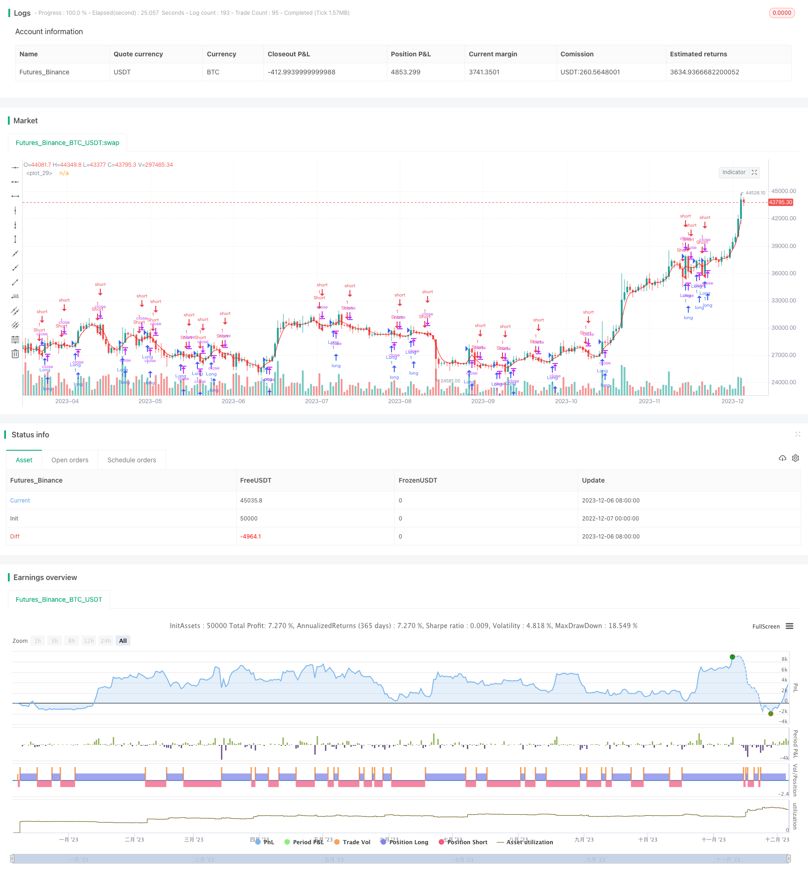Select the price channel line tool
The height and width of the screenshot is (877, 808).
pyautogui.click(x=15, y=311)
